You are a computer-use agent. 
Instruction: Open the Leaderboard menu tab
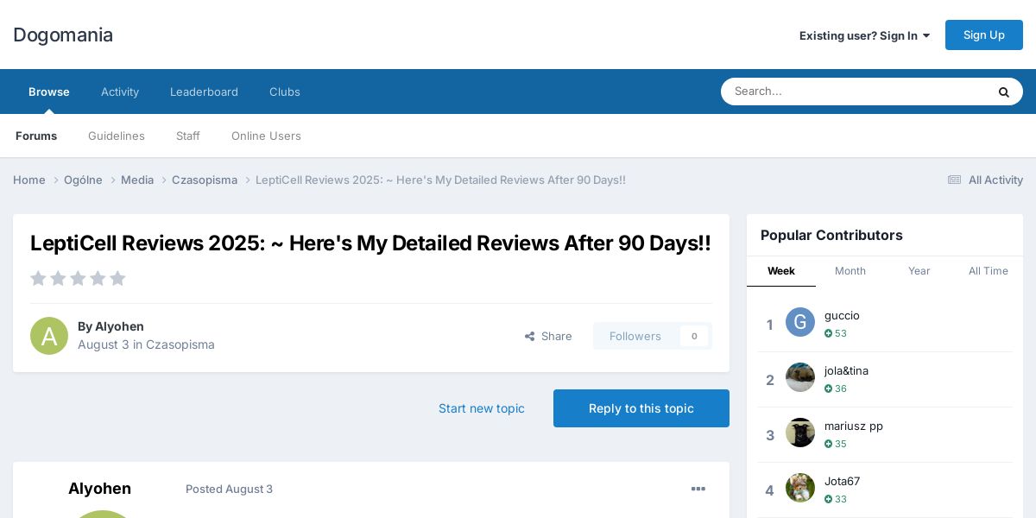204,92
